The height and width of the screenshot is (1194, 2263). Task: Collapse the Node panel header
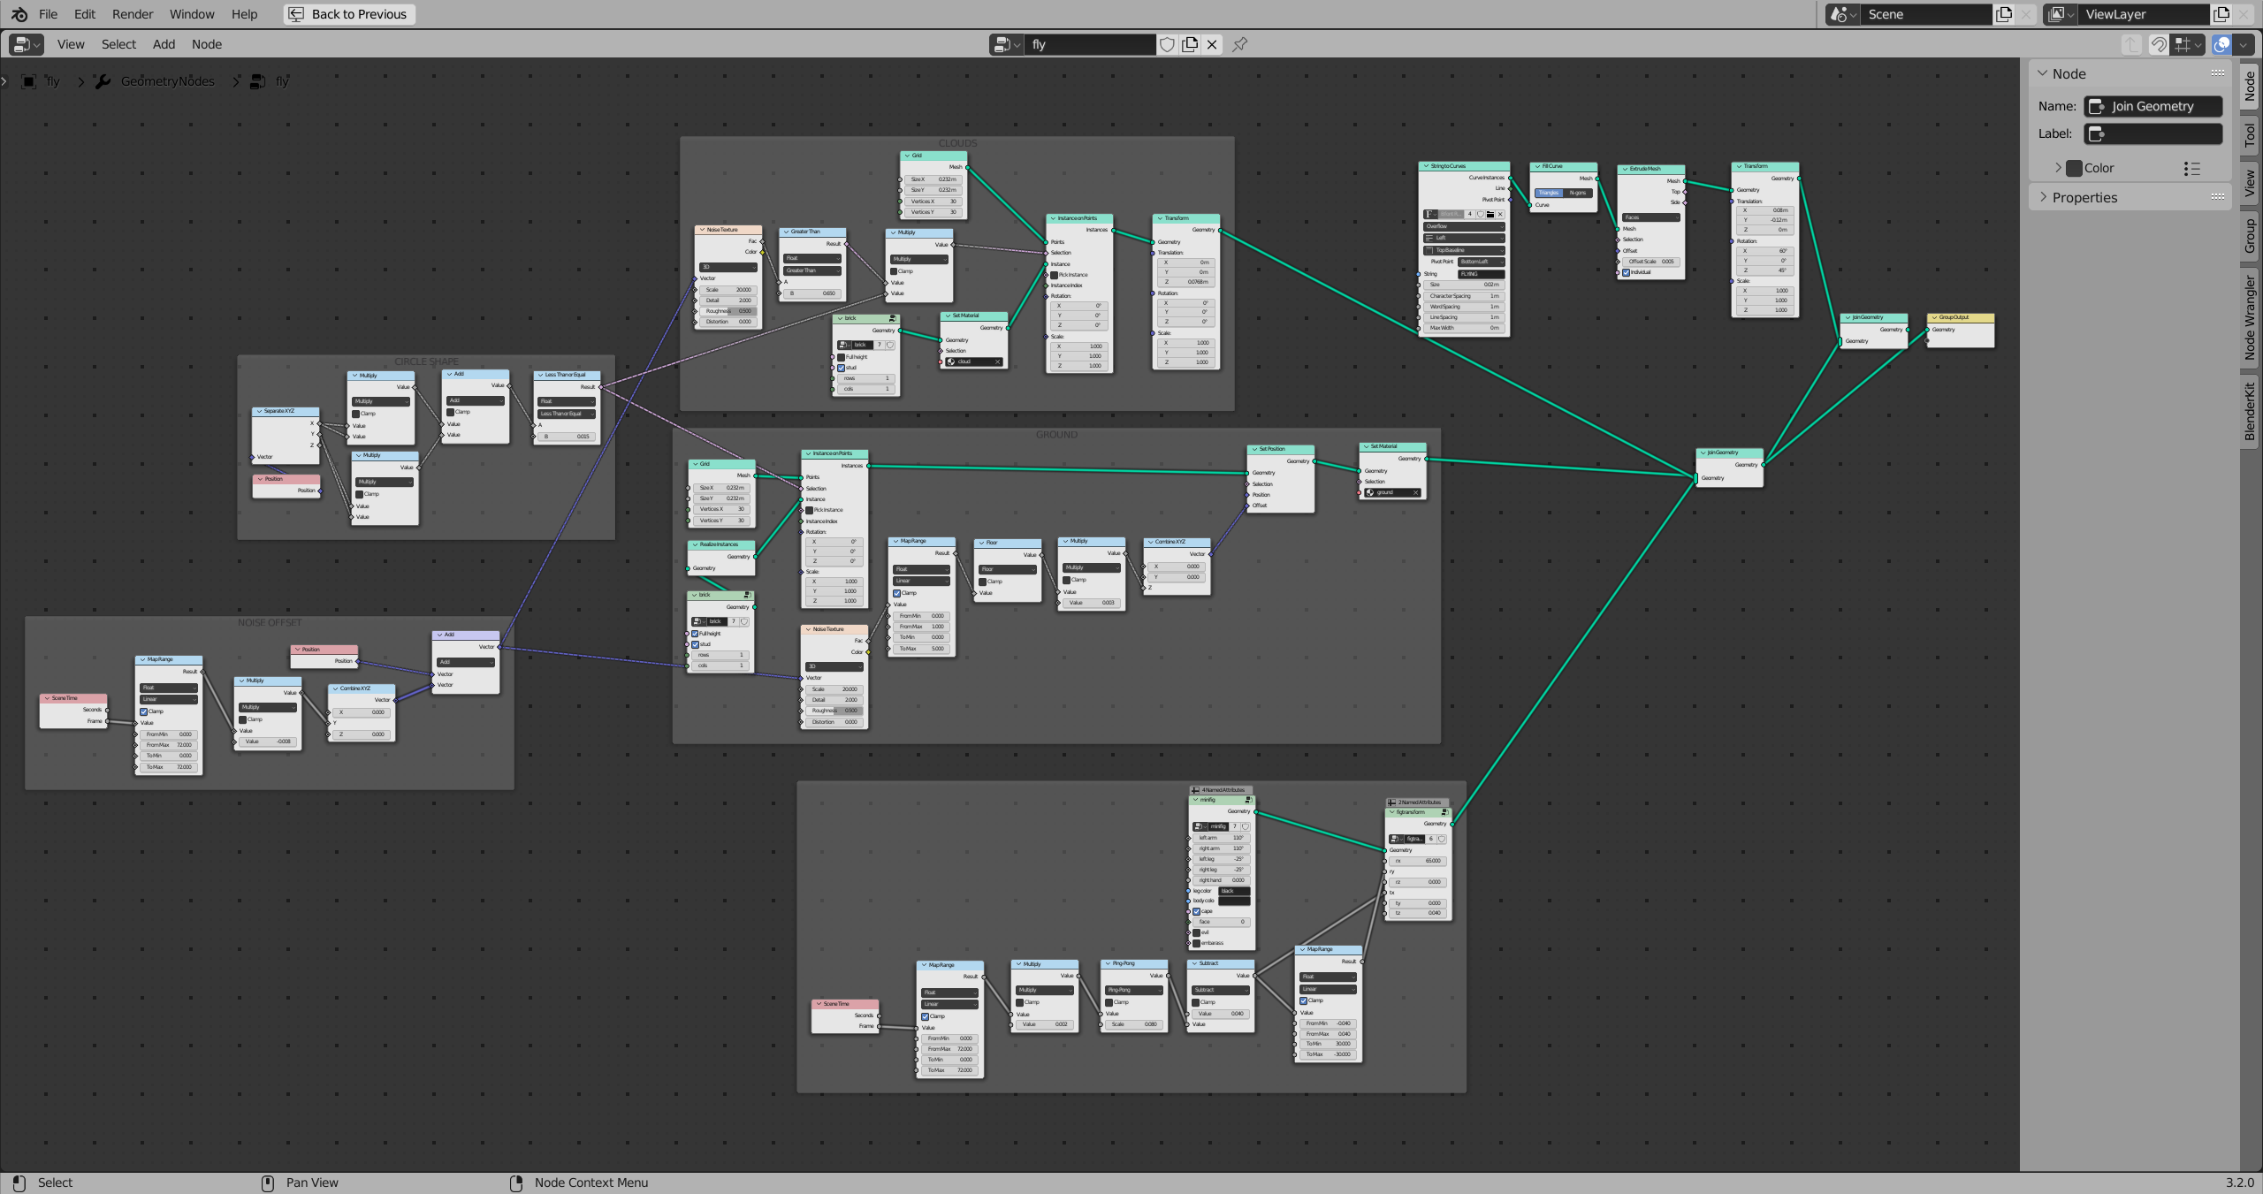point(2069,73)
